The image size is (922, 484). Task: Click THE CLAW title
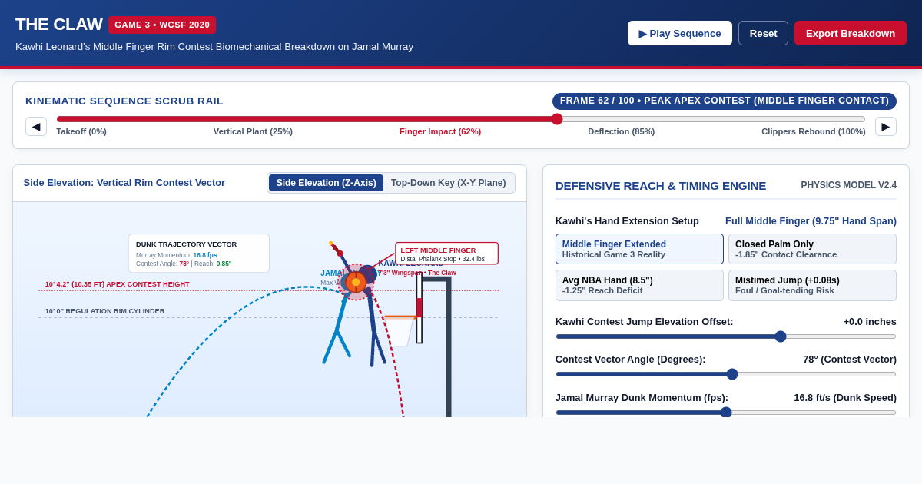58,25
